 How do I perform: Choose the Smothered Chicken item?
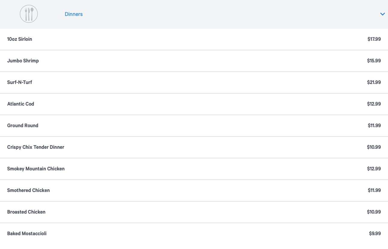[x=28, y=190]
